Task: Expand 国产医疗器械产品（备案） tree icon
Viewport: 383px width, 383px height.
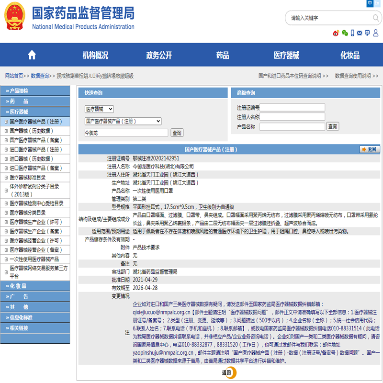Action: point(6,140)
